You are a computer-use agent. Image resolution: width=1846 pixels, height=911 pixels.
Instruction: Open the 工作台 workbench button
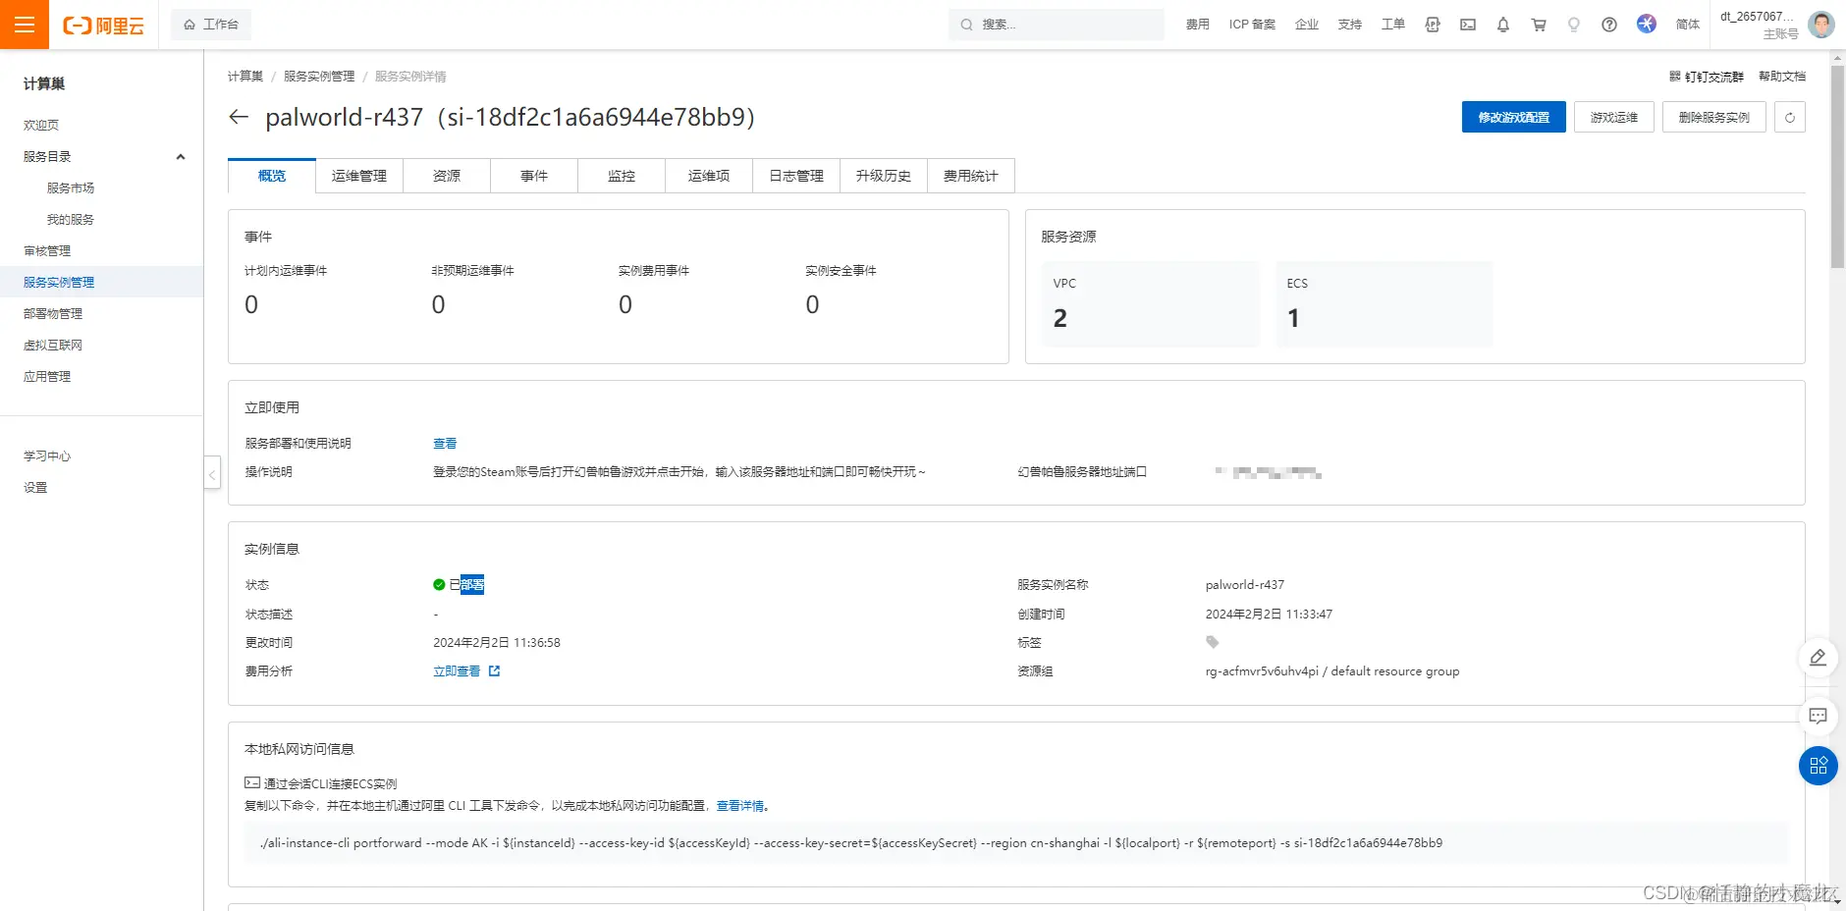point(211,25)
